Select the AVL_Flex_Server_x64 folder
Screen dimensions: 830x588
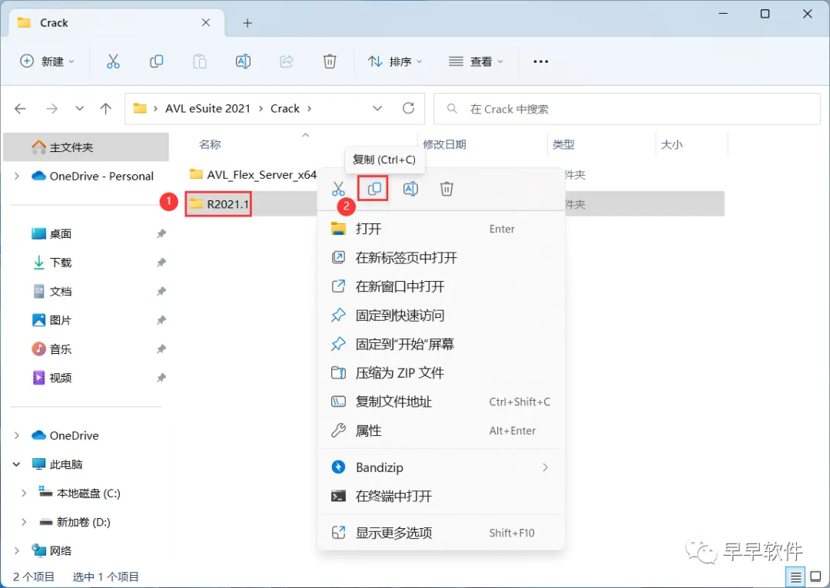pyautogui.click(x=253, y=174)
